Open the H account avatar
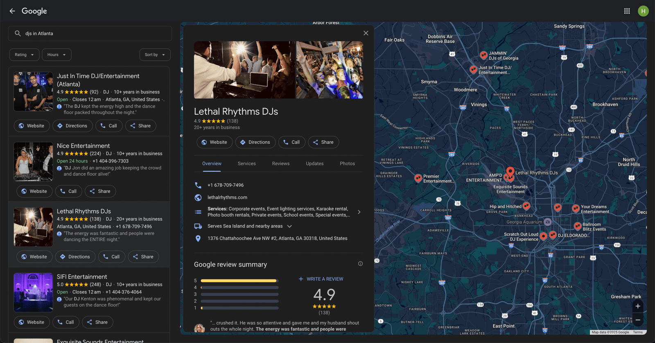This screenshot has width=655, height=343. [643, 11]
